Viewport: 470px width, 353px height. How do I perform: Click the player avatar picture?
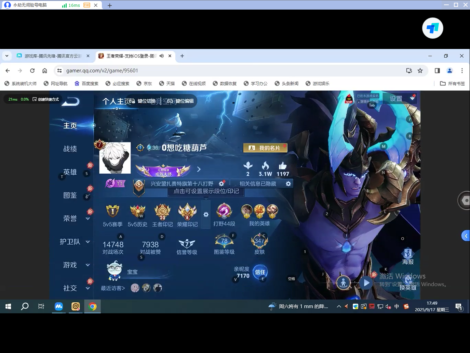point(115,158)
